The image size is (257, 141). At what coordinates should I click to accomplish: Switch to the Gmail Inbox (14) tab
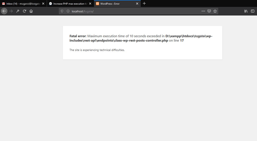coord(21,4)
